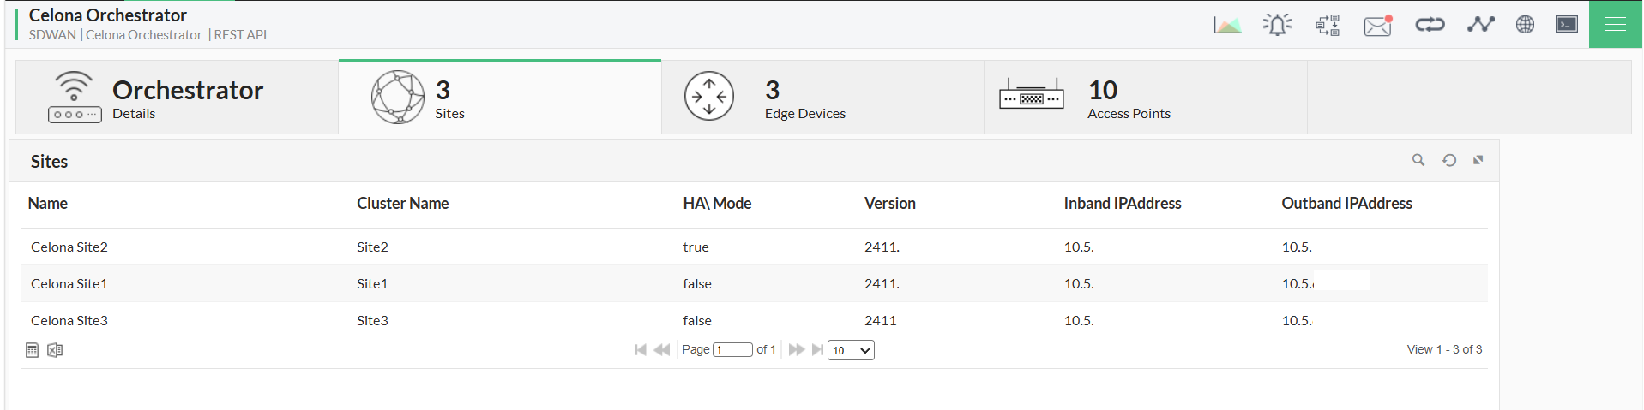This screenshot has height=410, width=1644.
Task: Select the Celona Site3 row name
Action: 69,320
